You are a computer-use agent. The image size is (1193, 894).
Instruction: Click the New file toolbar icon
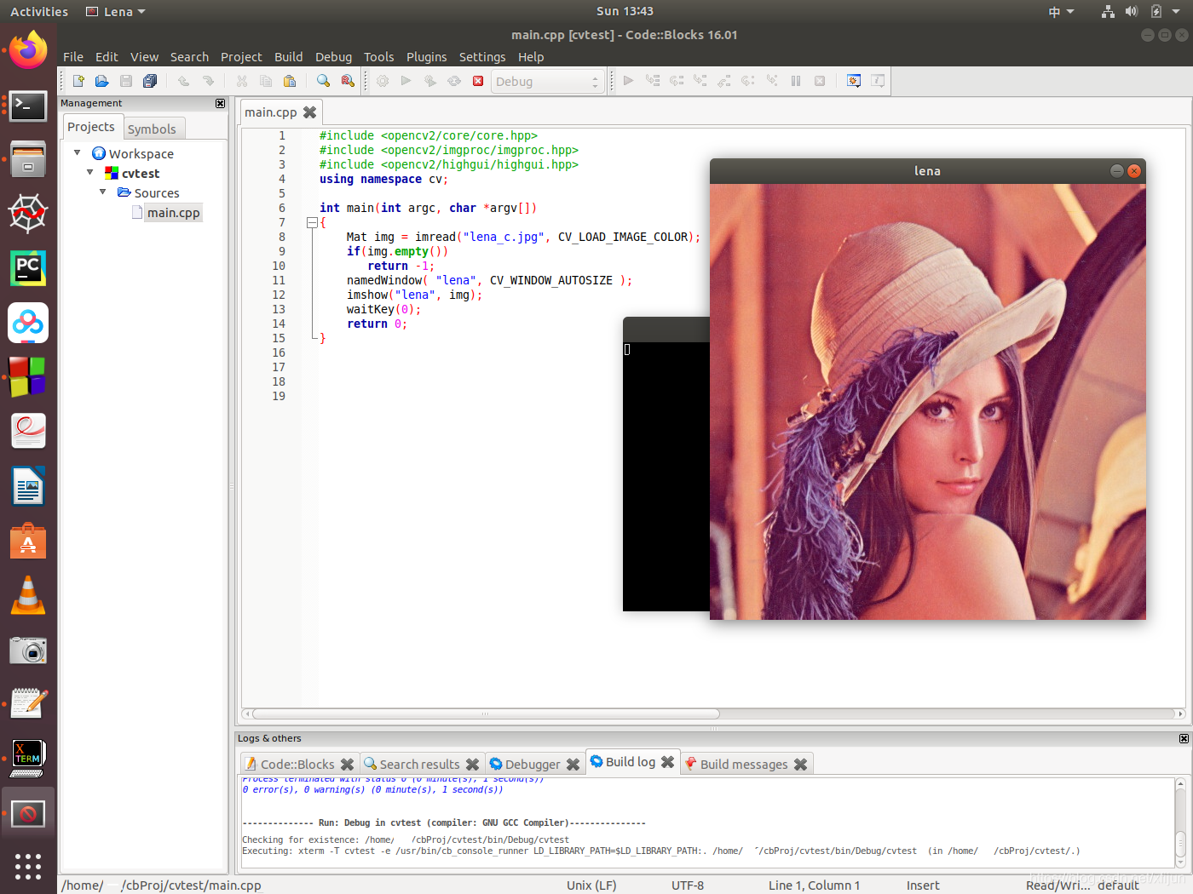[78, 81]
